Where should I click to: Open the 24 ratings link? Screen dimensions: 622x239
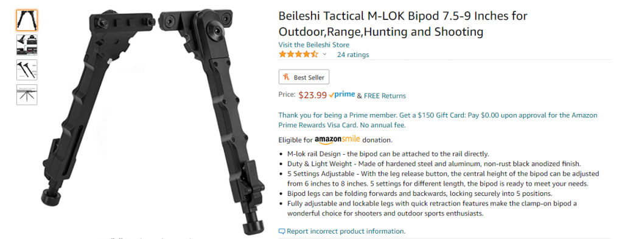[352, 55]
